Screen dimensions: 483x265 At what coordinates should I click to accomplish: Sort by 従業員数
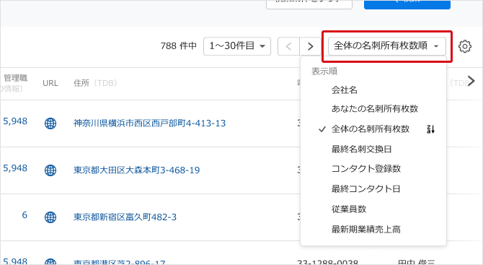coord(349,209)
